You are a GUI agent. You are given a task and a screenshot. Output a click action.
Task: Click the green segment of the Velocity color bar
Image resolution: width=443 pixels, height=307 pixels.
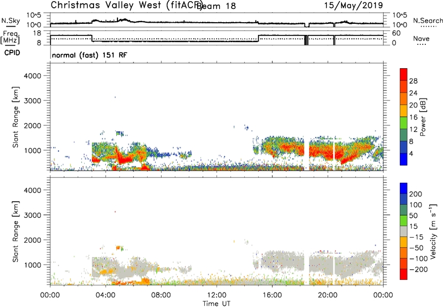tap(404, 221)
